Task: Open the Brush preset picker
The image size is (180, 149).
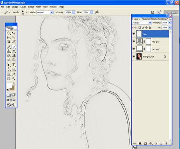Action: [x=26, y=12]
